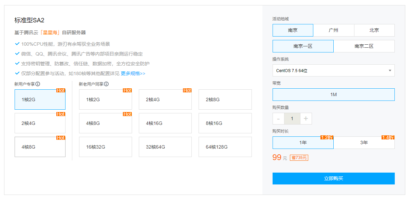This screenshot has height=199, width=407.
Task: Click the orange 「星星海」 text
Action: (x=50, y=32)
